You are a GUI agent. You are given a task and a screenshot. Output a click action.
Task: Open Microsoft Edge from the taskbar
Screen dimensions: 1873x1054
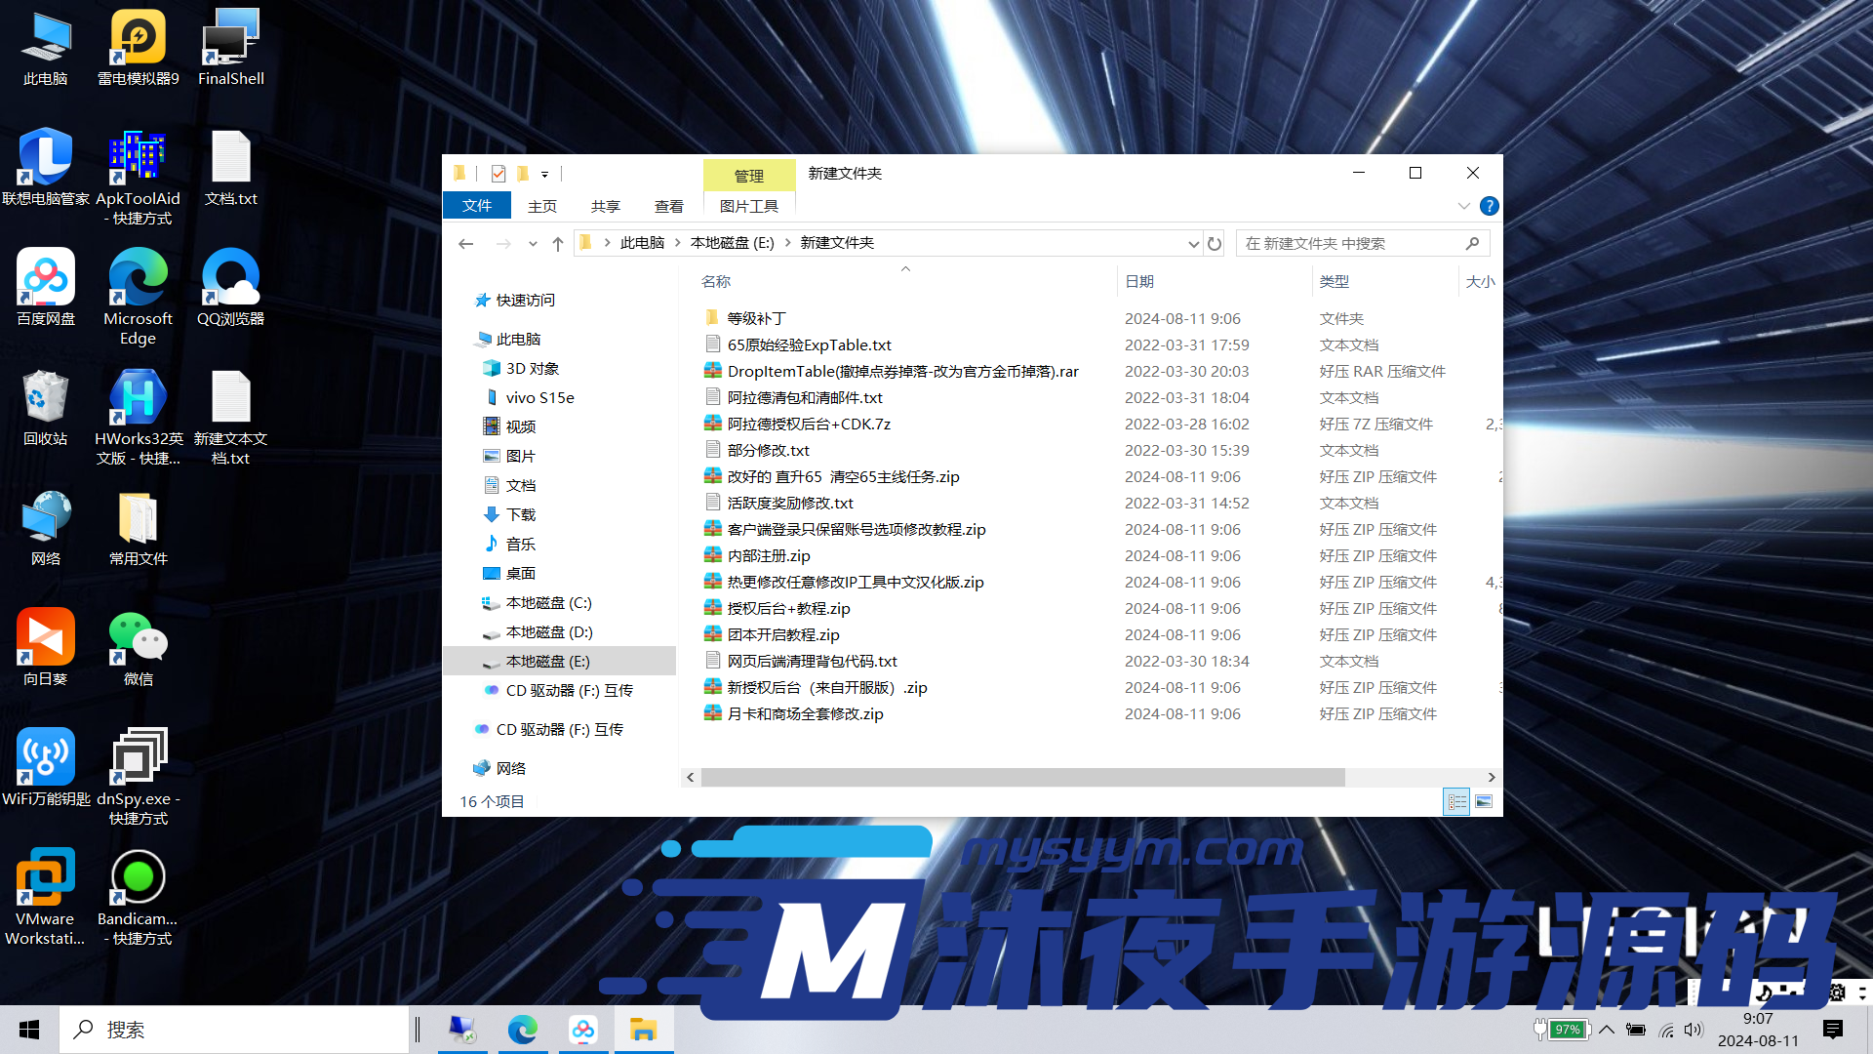click(x=523, y=1029)
